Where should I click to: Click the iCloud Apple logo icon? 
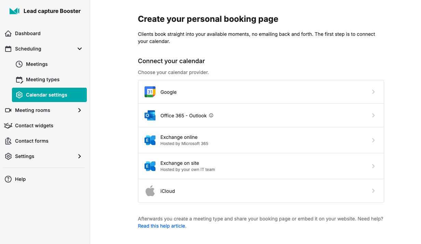point(150,191)
